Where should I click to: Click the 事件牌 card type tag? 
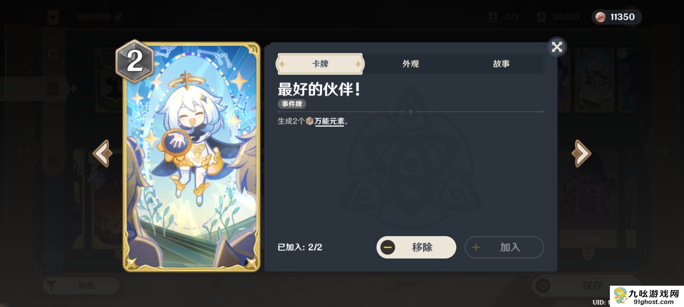pyautogui.click(x=292, y=104)
